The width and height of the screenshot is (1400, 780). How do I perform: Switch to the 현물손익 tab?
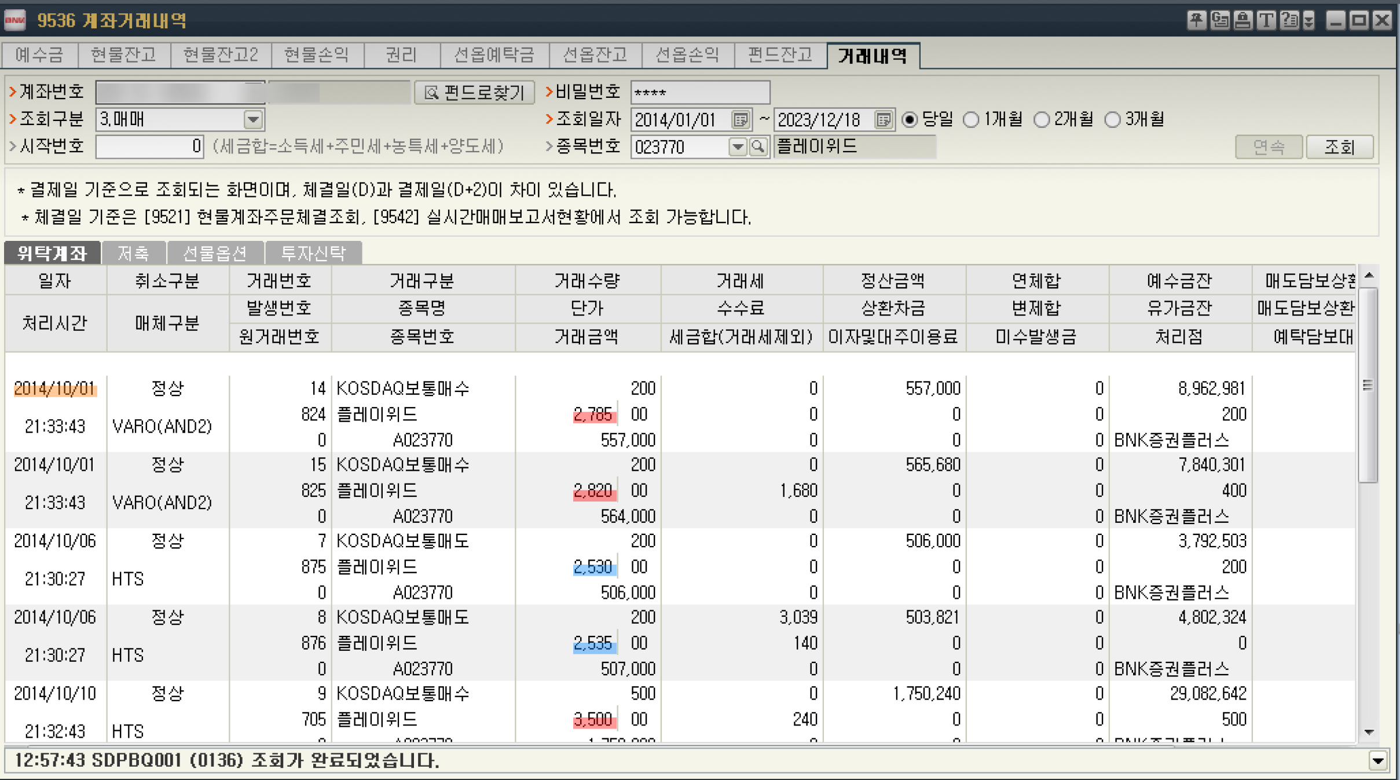(317, 55)
